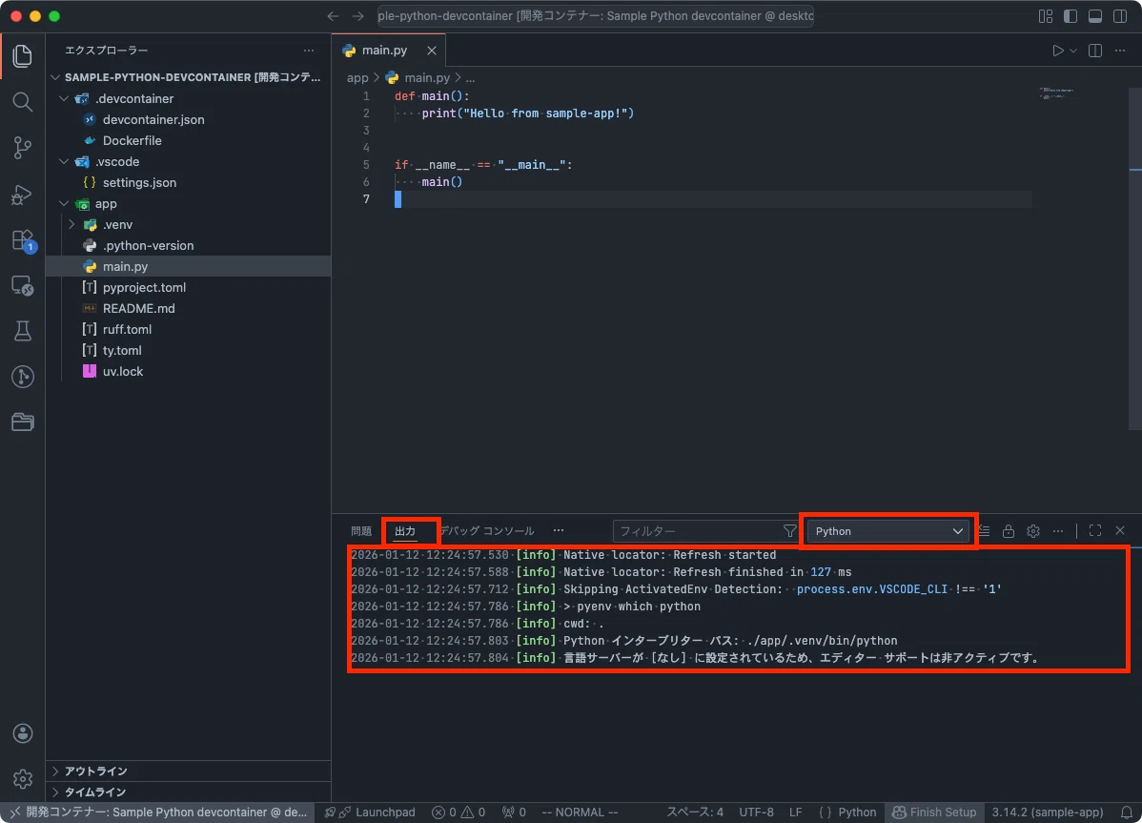Expand the タイムライン section

188,792
